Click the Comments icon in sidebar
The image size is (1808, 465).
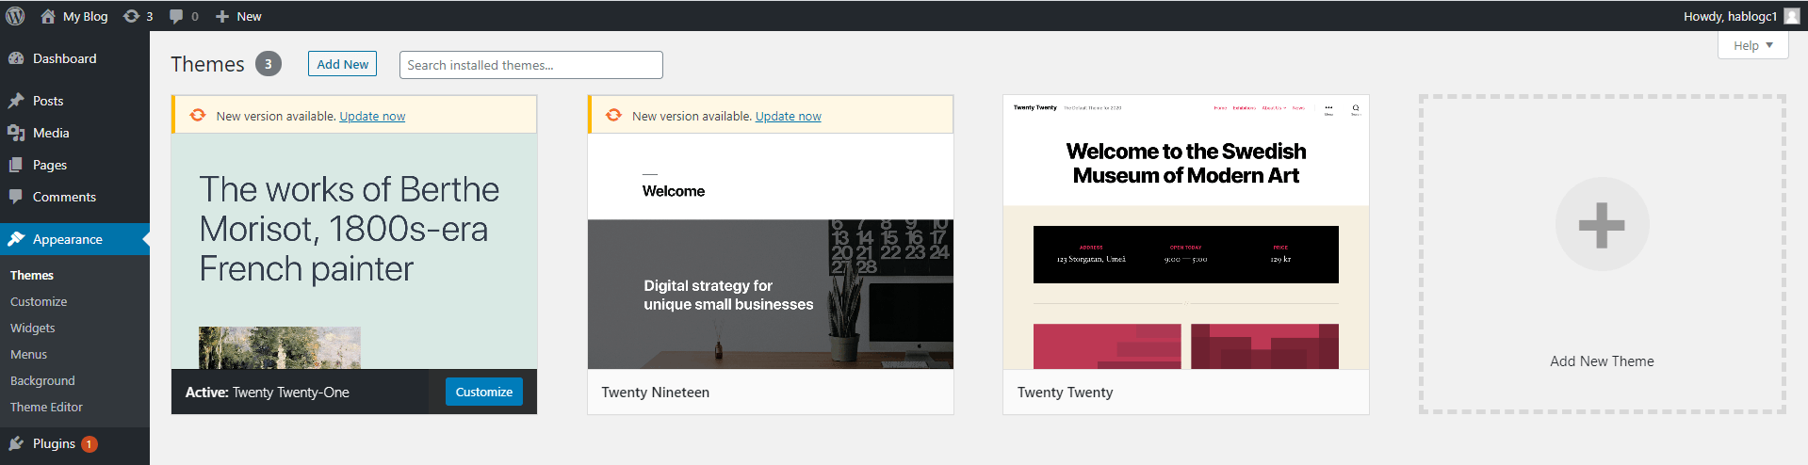click(16, 197)
